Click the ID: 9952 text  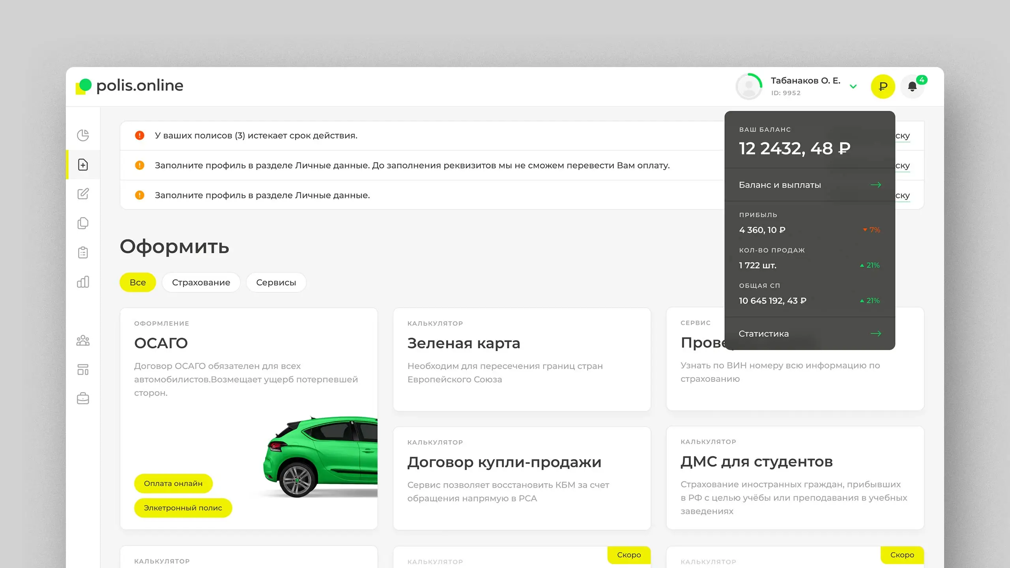(x=786, y=93)
